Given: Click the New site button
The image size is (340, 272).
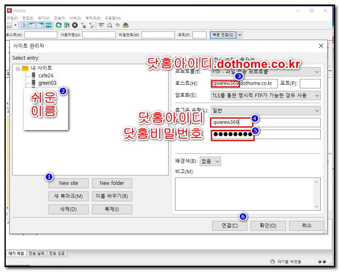Looking at the screenshot, I should click(68, 183).
